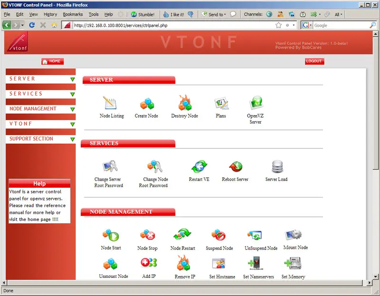Click the browser Home toolbar icon

[54, 25]
